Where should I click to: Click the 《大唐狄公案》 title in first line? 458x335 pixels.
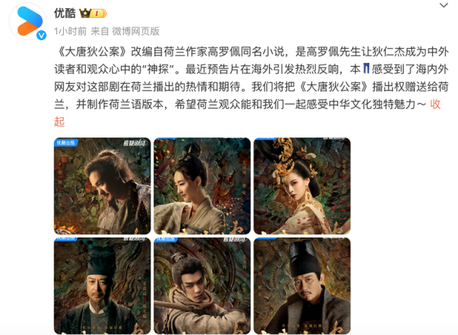[x=92, y=52]
